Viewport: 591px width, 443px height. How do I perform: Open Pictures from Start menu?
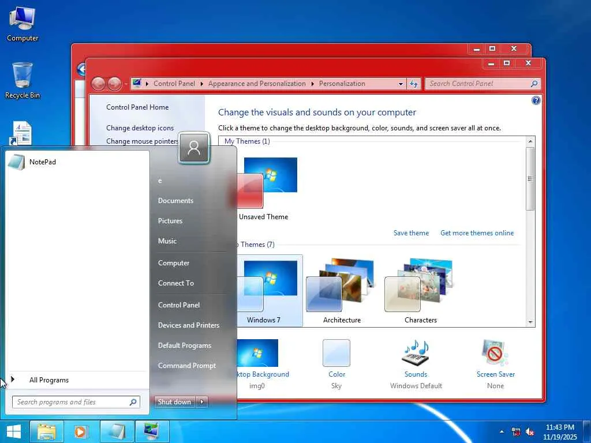click(170, 221)
